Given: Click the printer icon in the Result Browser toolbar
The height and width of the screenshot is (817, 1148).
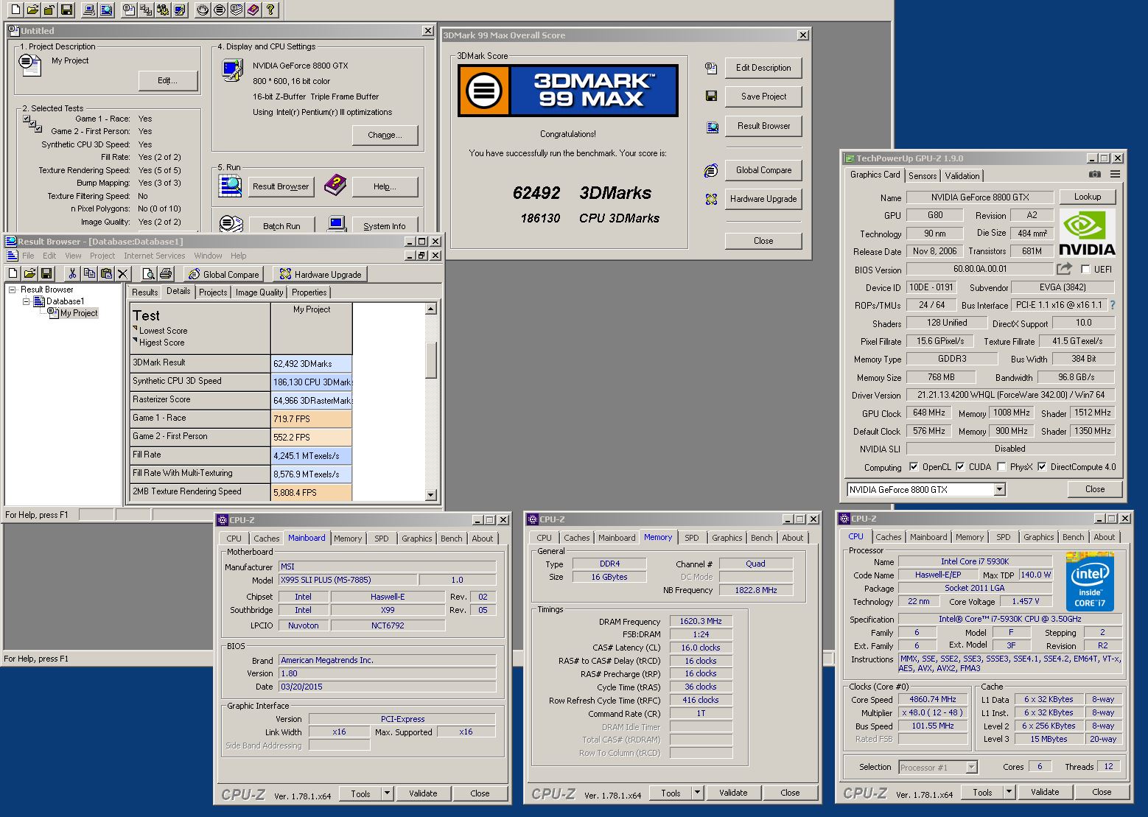Looking at the screenshot, I should pos(166,273).
